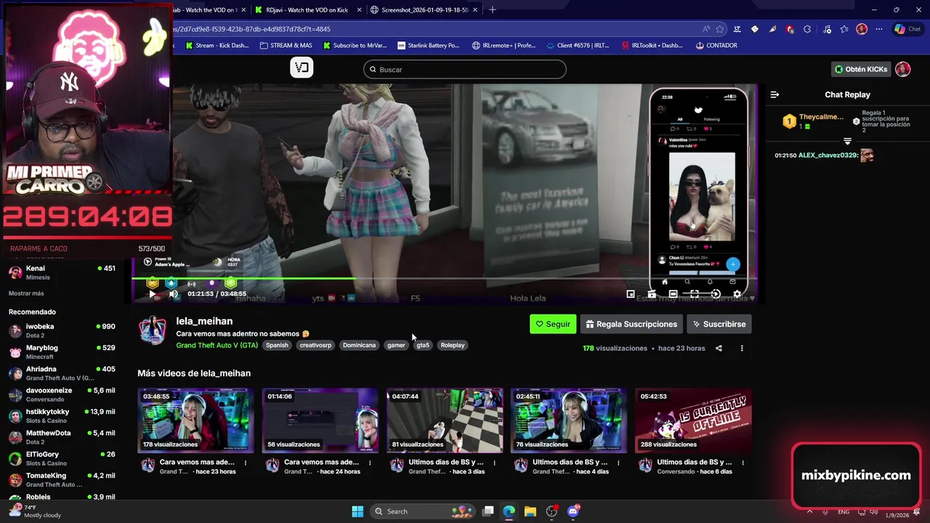This screenshot has height=523, width=930.
Task: Select the gta5 tag
Action: tap(423, 345)
